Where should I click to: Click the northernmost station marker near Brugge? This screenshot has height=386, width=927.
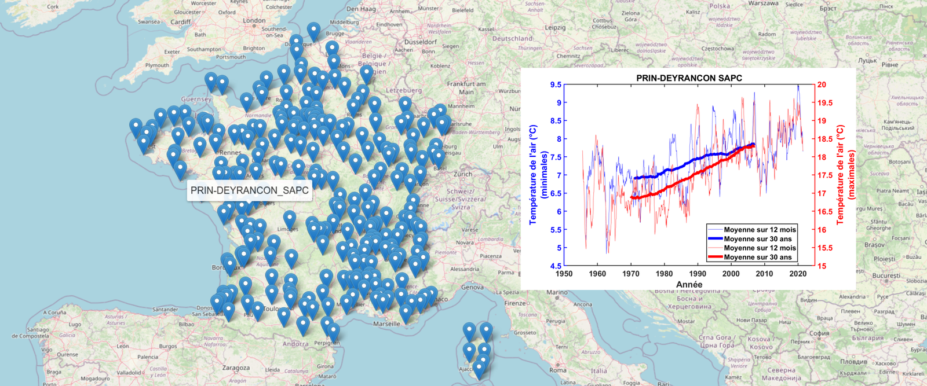(313, 31)
